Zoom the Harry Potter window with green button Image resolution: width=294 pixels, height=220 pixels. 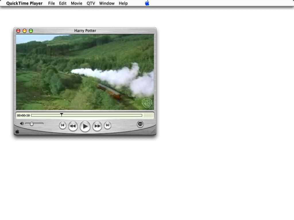click(31, 31)
